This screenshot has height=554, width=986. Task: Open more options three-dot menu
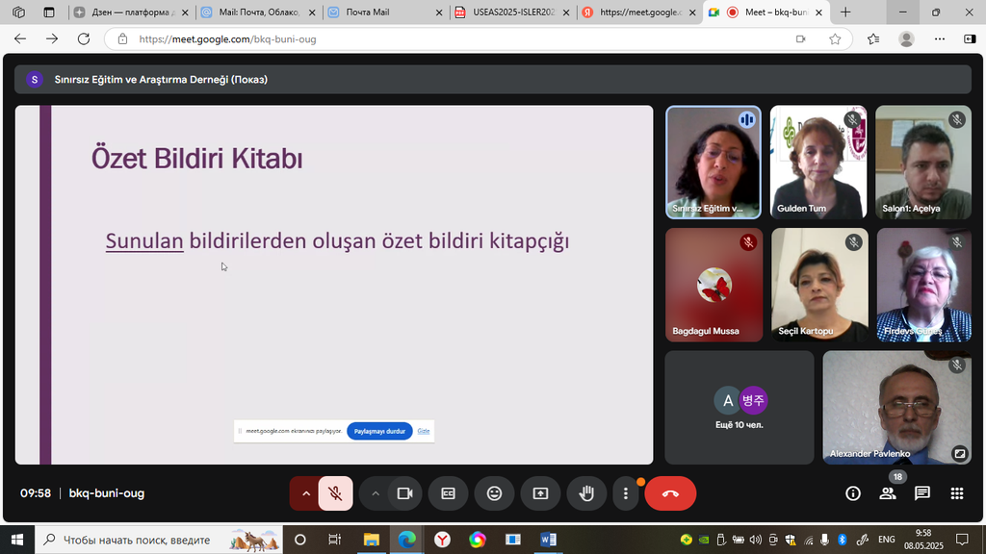[626, 493]
